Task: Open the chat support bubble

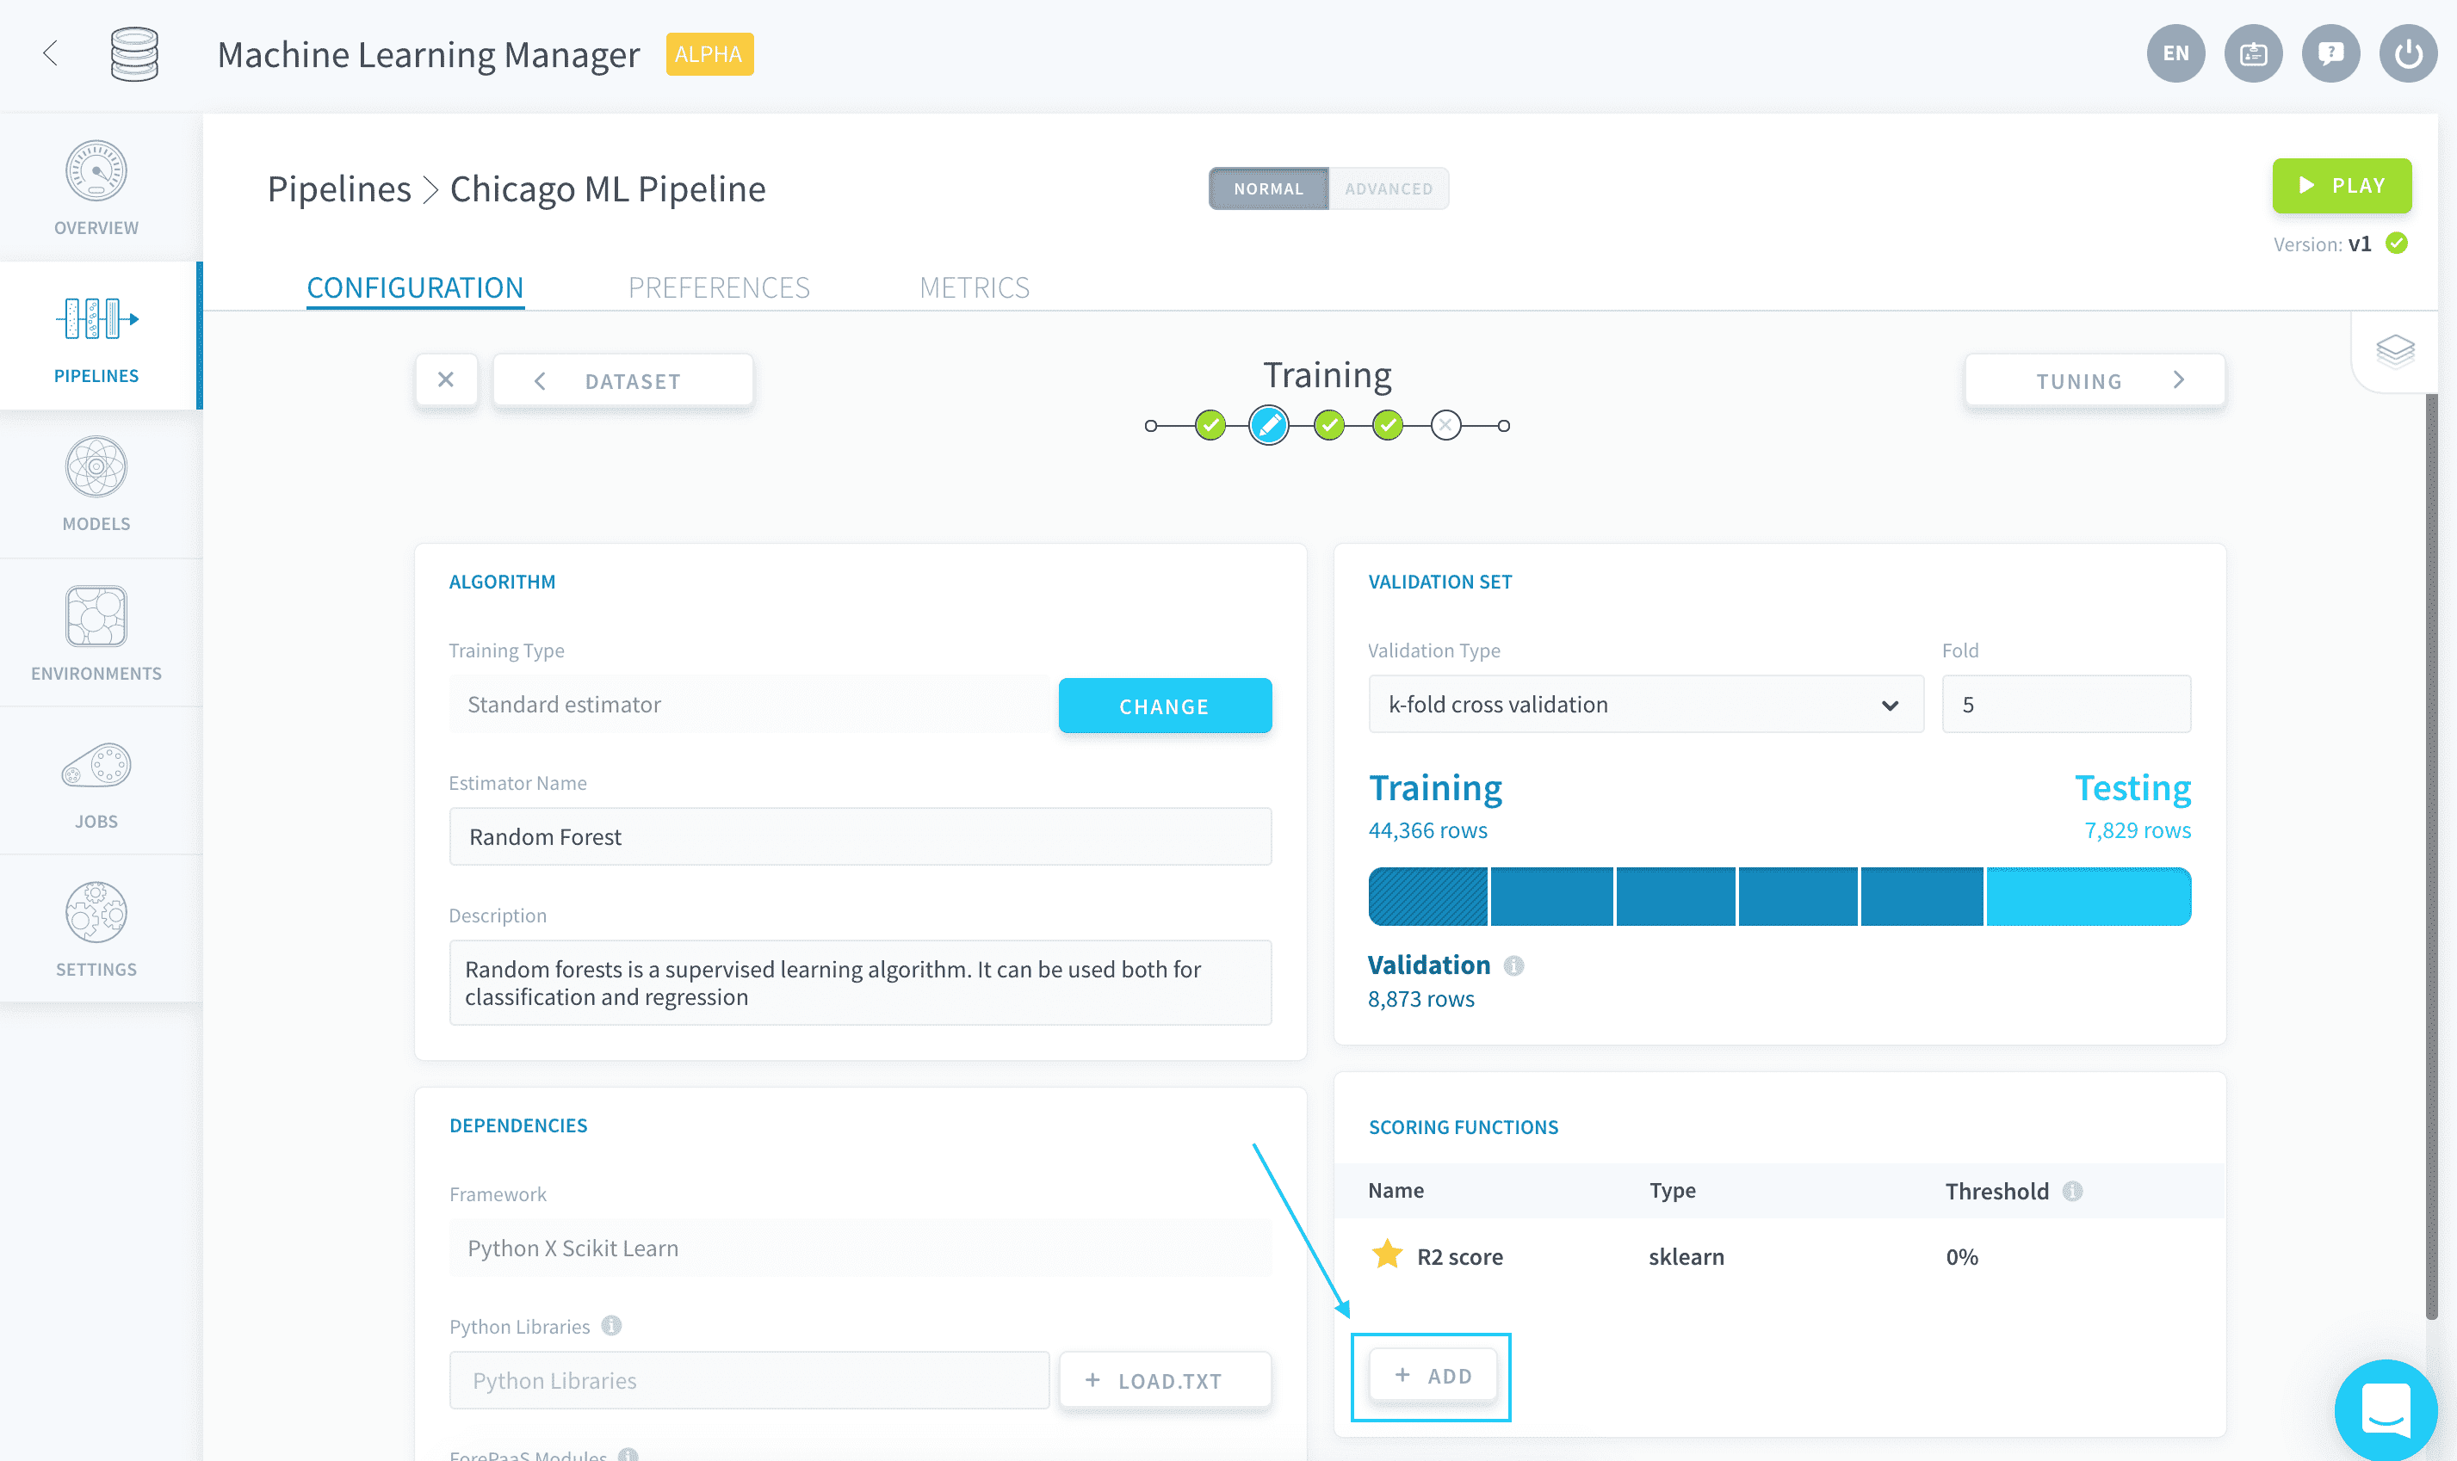Action: 2386,1410
